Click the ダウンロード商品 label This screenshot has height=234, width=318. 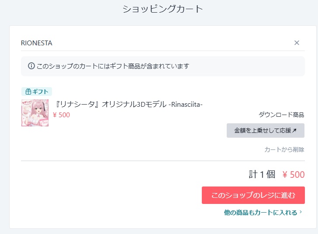coord(281,115)
